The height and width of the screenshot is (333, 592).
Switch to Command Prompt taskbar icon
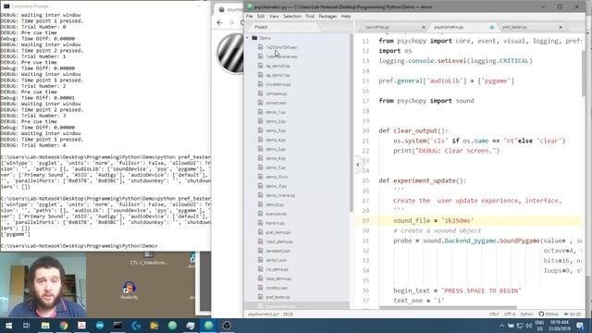[x=117, y=326]
